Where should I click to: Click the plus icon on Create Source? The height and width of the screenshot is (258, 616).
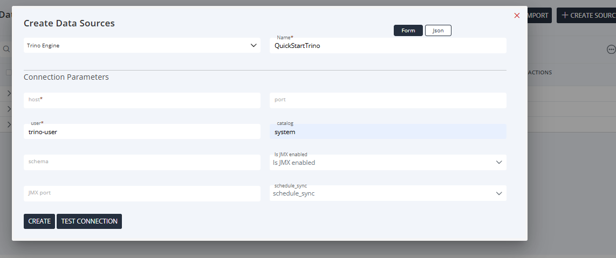pos(565,15)
